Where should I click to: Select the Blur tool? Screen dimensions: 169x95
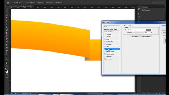pos(7,45)
